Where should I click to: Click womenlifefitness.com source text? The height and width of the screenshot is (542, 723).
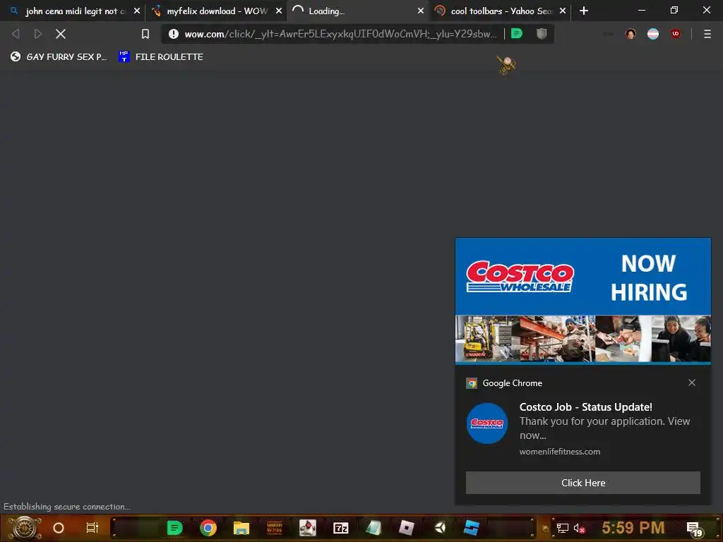click(560, 452)
